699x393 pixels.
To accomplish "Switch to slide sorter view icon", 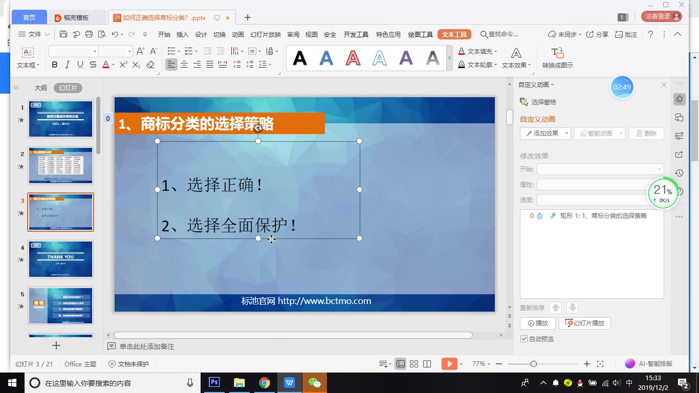I will (414, 363).
